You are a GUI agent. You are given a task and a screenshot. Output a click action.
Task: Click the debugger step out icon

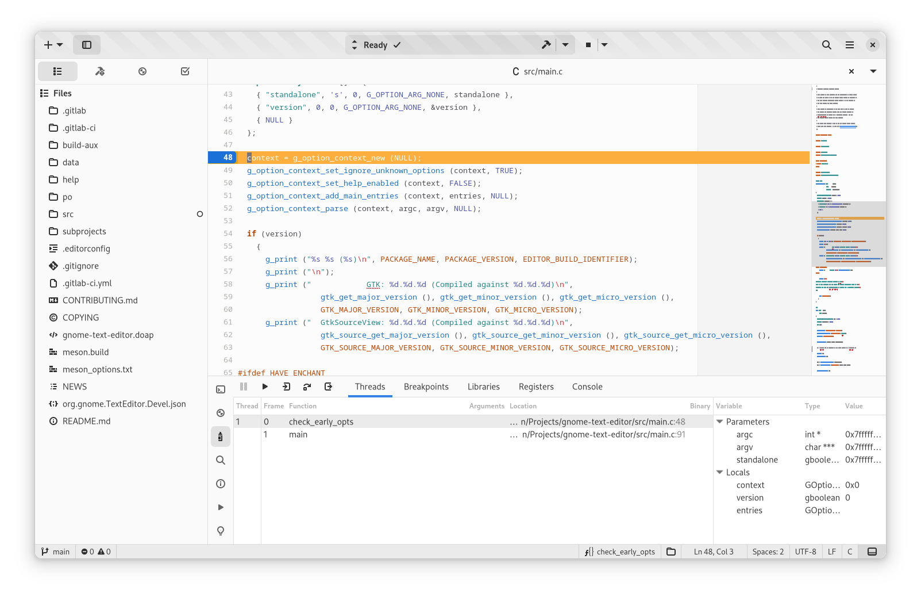(328, 386)
